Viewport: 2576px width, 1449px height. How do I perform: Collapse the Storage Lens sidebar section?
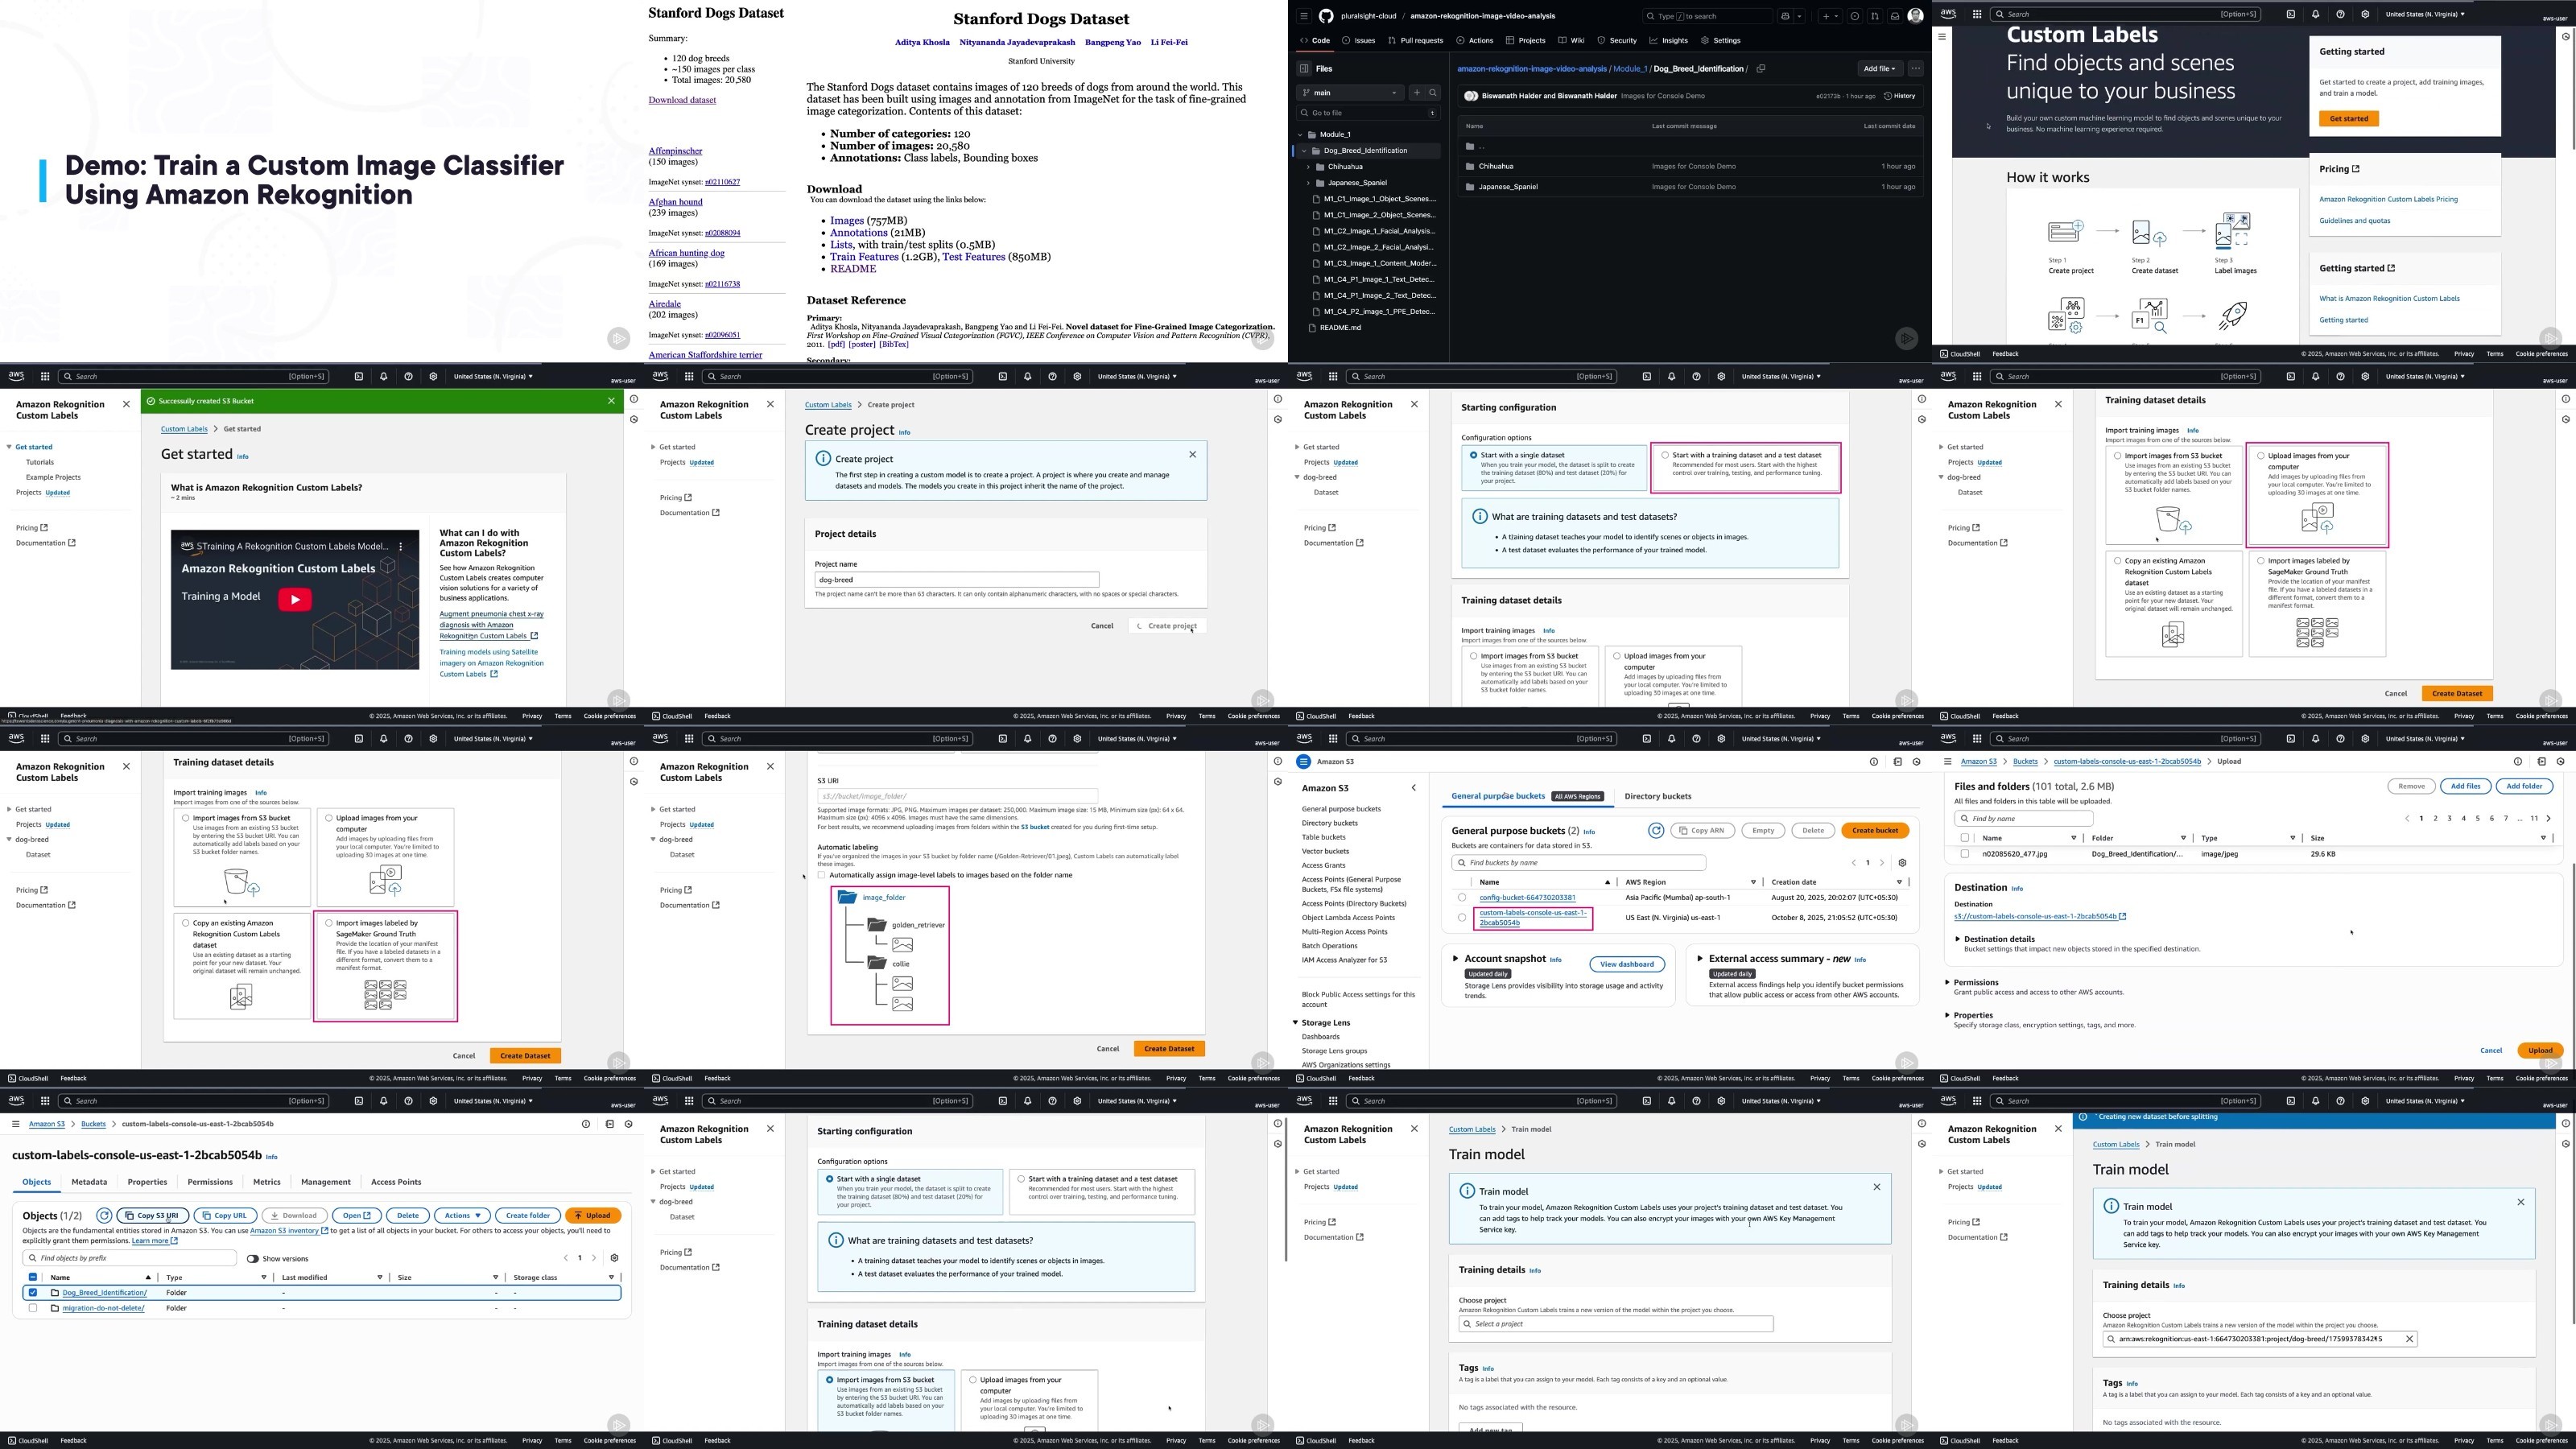pyautogui.click(x=1296, y=1023)
